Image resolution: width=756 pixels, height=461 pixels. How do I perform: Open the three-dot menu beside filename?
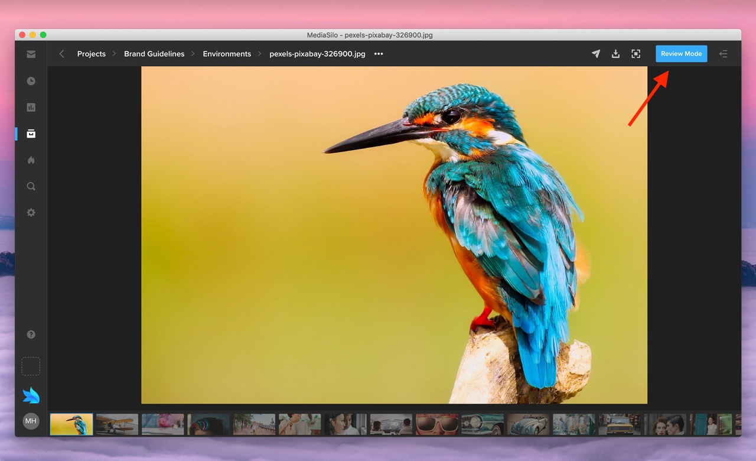(x=379, y=54)
